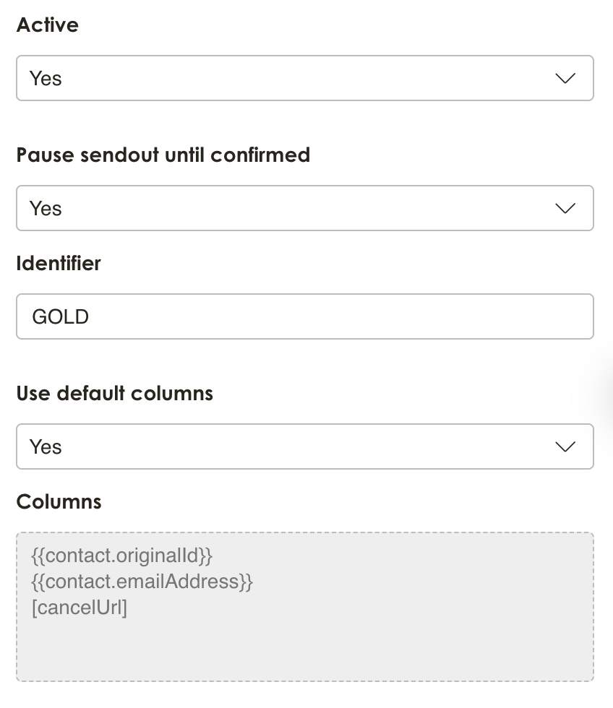Click the Pause sendout until confirmed label
The image size is (613, 708).
click(163, 155)
